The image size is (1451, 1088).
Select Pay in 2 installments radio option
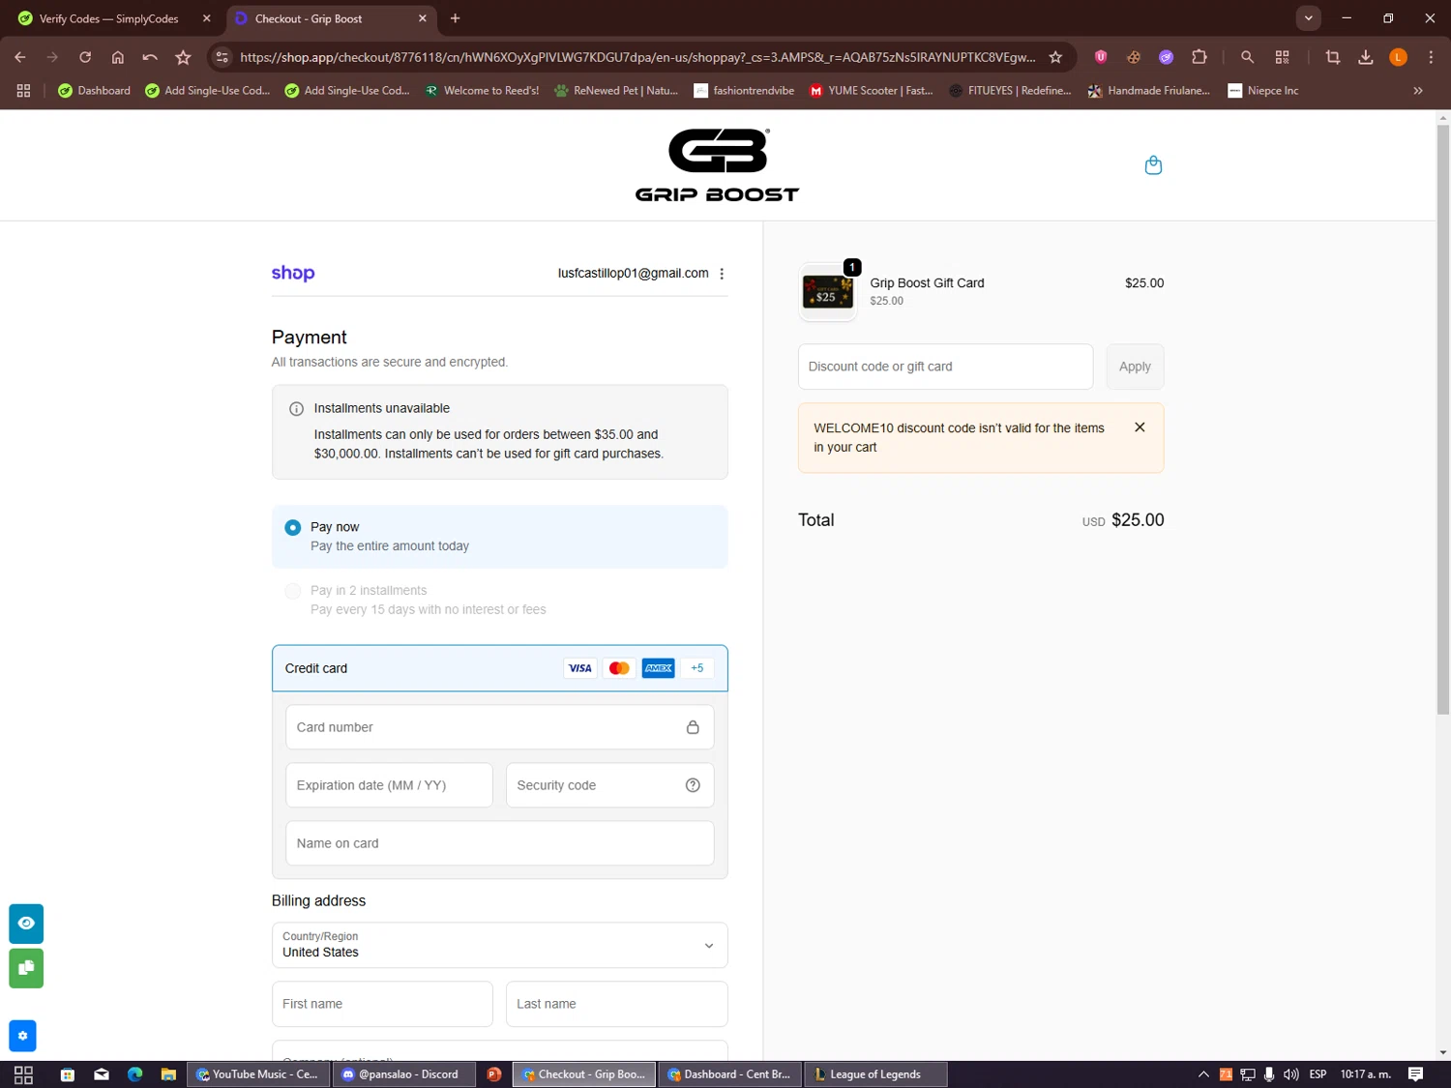point(292,591)
